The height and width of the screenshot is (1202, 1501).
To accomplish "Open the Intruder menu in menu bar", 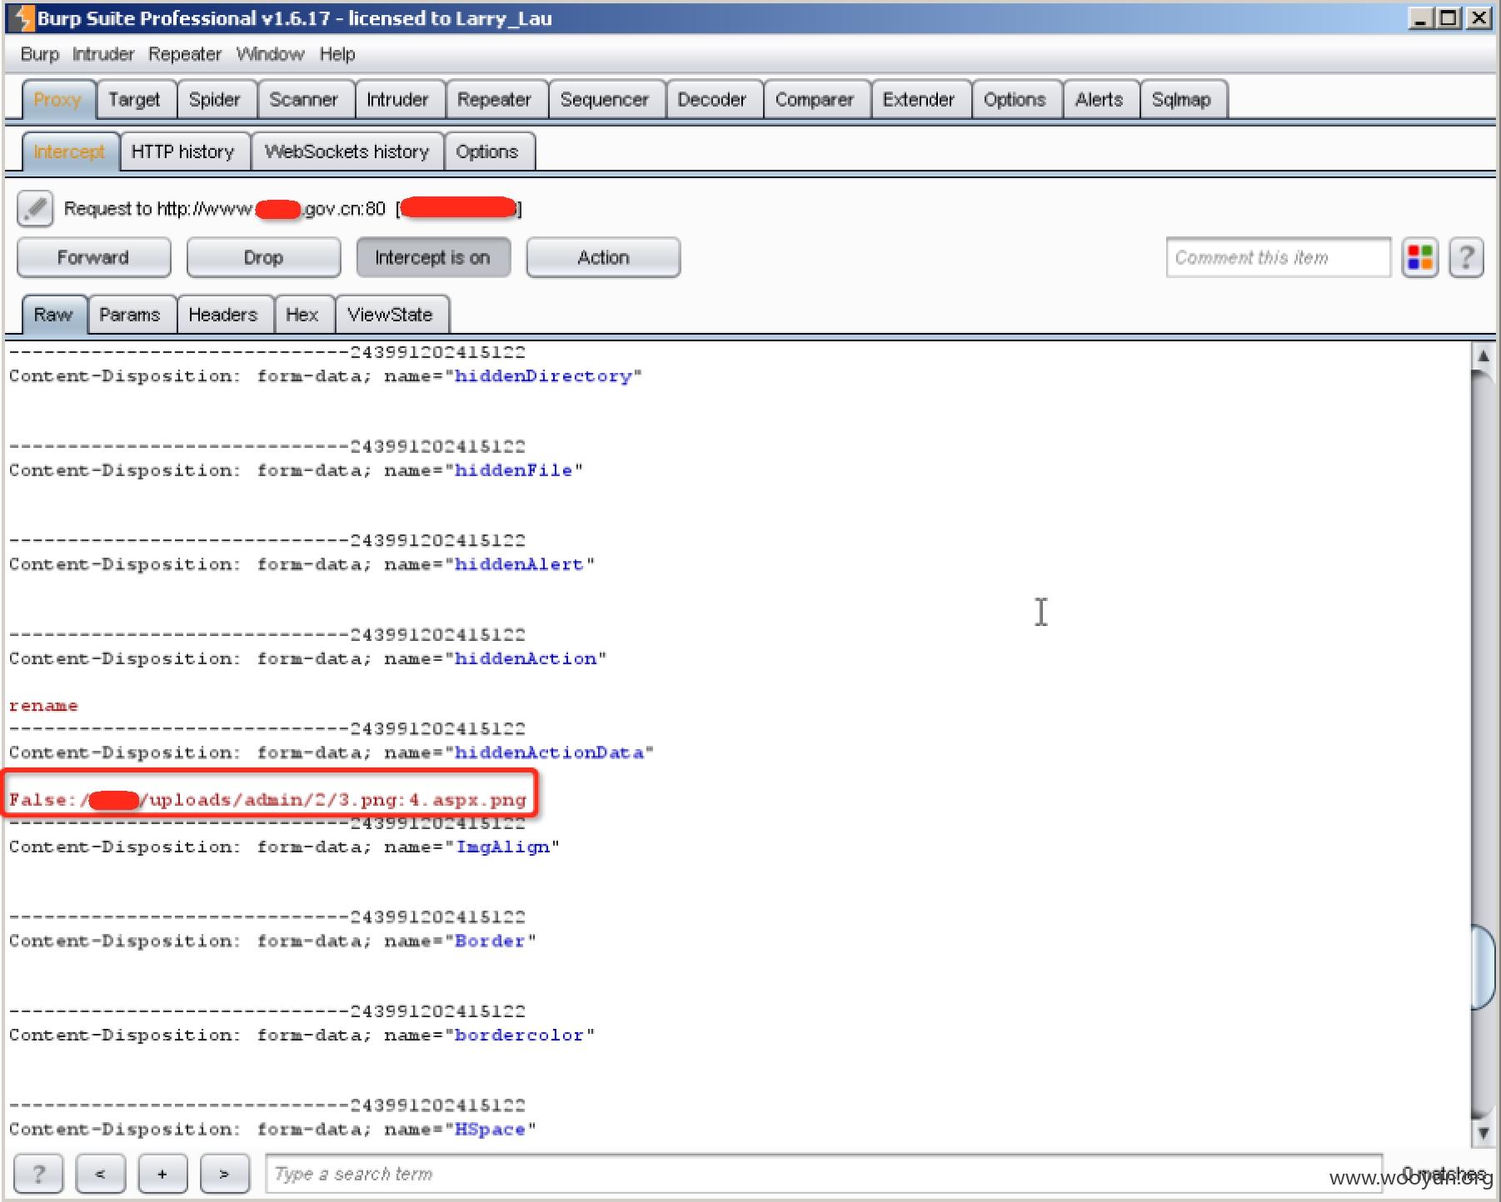I will point(103,54).
